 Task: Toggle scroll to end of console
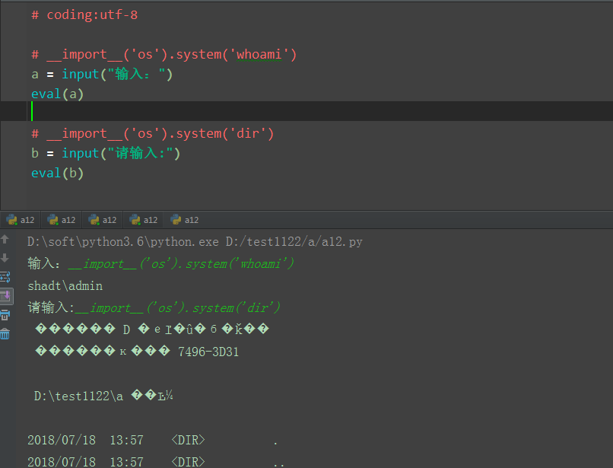point(6,296)
